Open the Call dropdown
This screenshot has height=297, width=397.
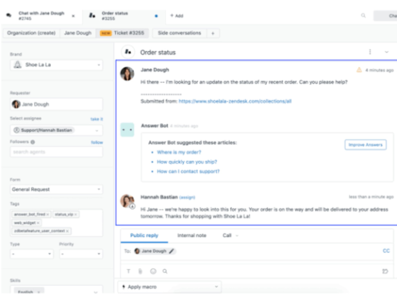(230, 235)
